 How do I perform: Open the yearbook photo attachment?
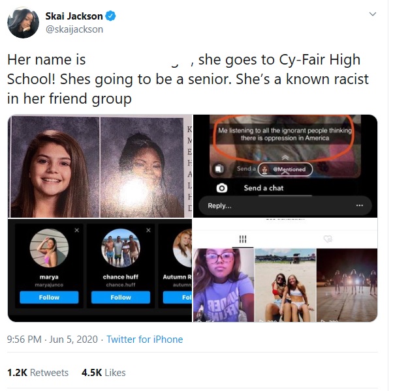[x=100, y=166]
